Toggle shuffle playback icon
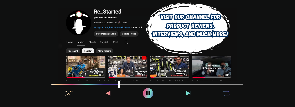This screenshot has width=295, height=107. point(69,93)
